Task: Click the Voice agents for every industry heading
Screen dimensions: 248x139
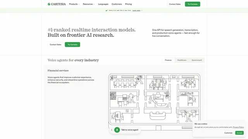Action: coord(73,60)
